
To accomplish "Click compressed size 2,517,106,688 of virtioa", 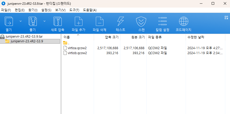I will 108,48.
